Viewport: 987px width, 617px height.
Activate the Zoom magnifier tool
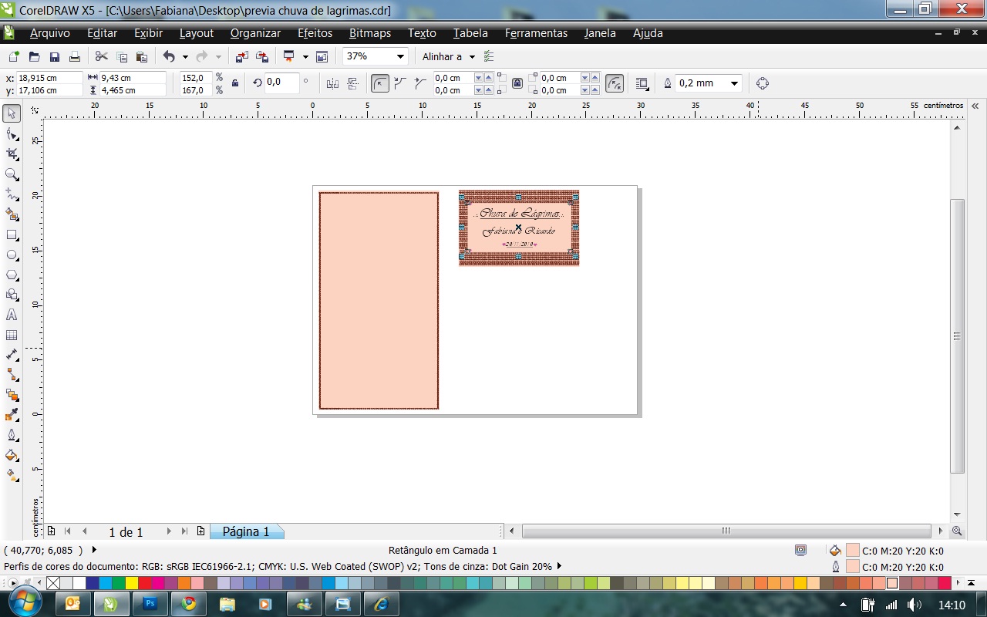12,174
